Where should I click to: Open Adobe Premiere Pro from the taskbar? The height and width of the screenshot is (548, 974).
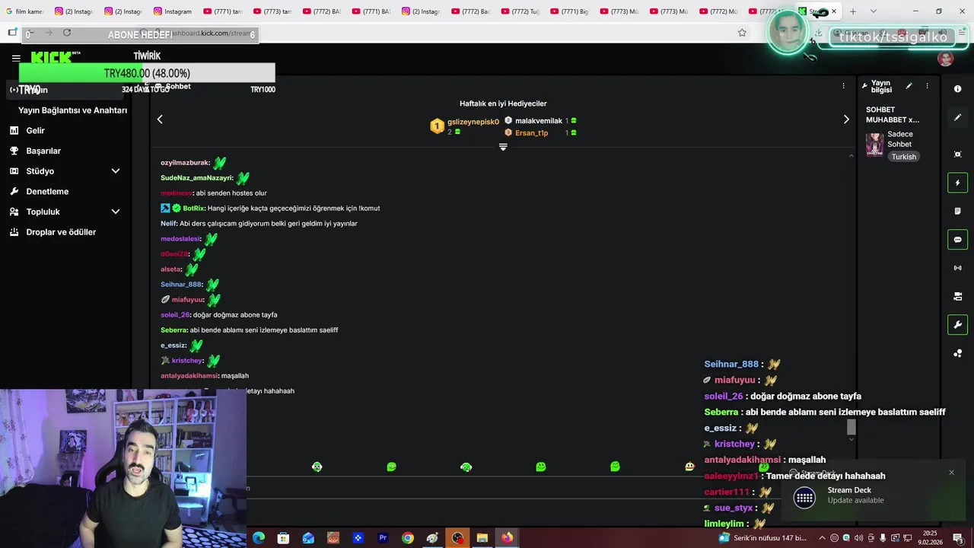[383, 538]
